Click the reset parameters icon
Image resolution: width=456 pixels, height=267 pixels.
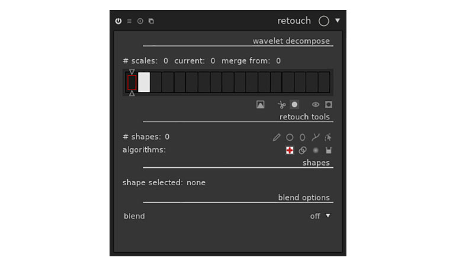[140, 21]
